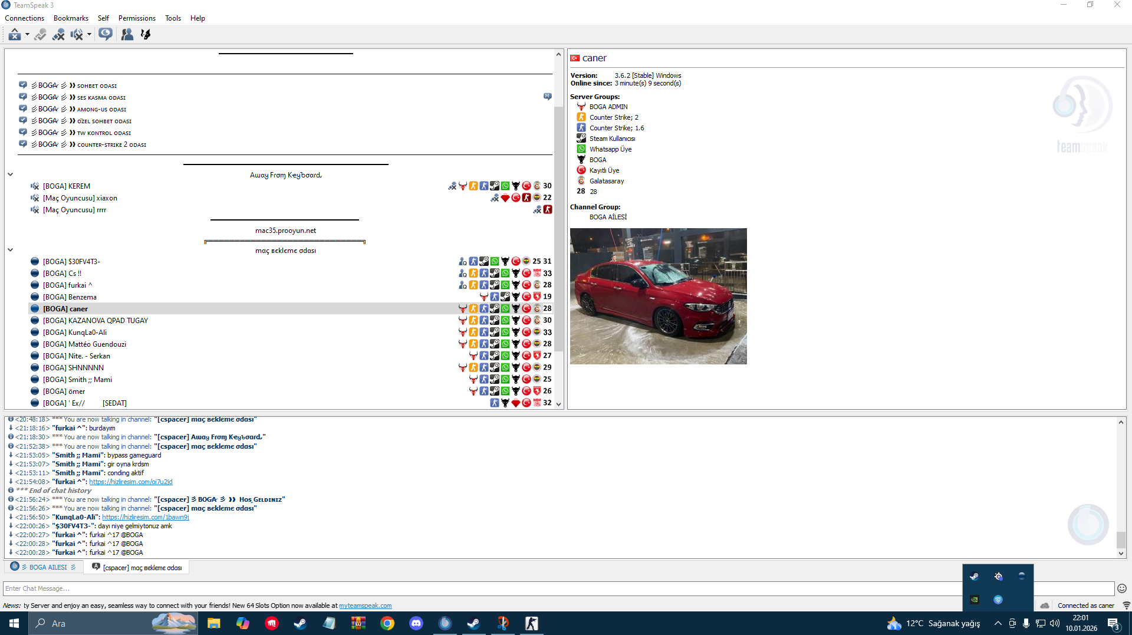Click Steam Kullanıcısı server group icon
1132x635 pixels.
point(581,139)
